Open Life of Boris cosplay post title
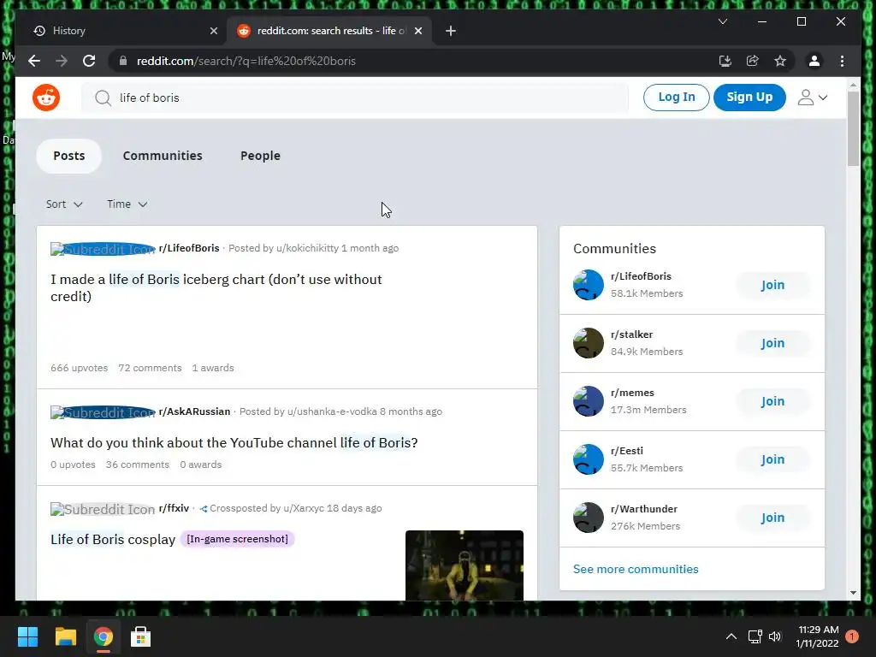This screenshot has height=657, width=876. 113,540
